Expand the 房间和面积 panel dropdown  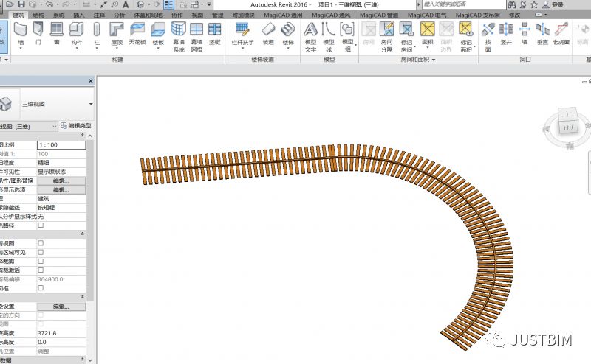coord(434,60)
